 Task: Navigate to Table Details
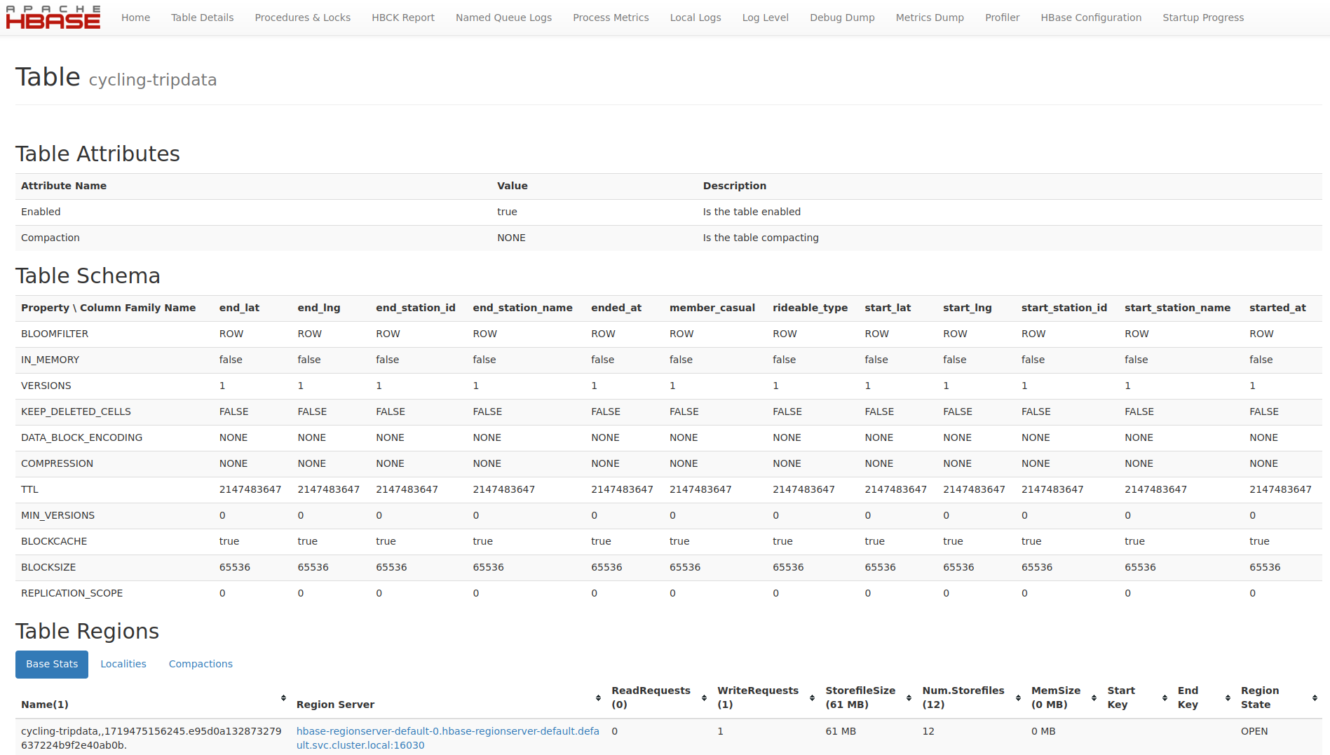point(202,17)
